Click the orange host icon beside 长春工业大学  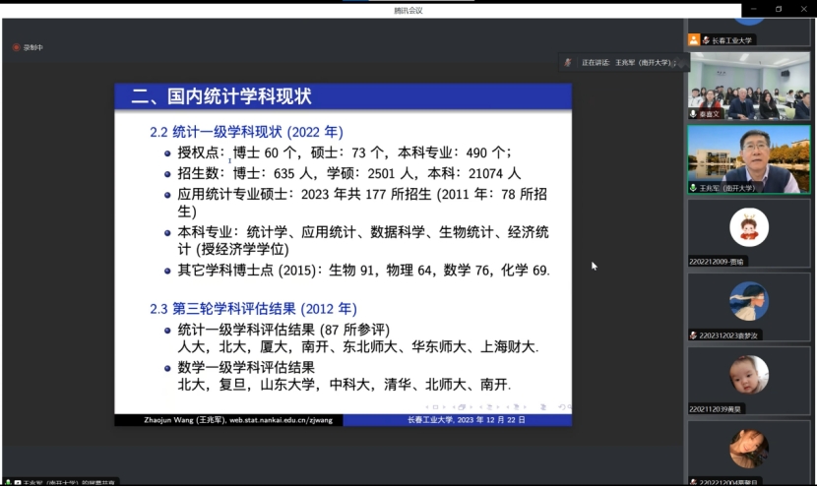pos(694,40)
